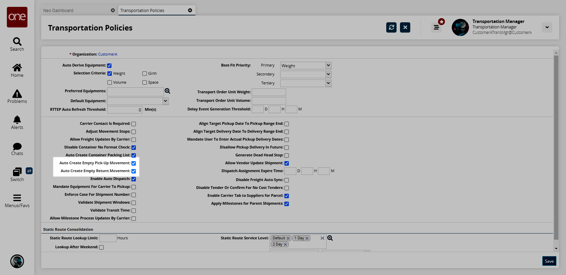Toggle Auto Create Empty Pick-Up Movement checkbox
This screenshot has width=566, height=275.
(133, 163)
